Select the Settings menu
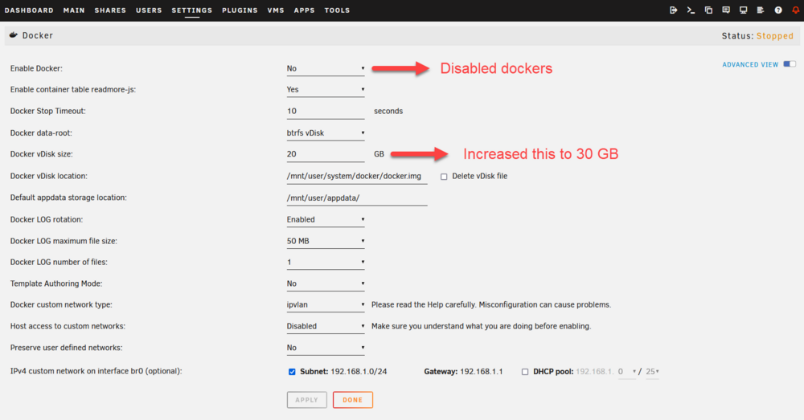804x420 pixels. [x=192, y=10]
